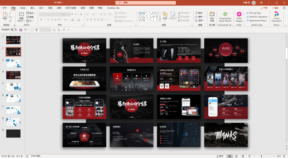Click Agreement Status
The width and height of the screenshot is (288, 158).
[x=257, y=20]
